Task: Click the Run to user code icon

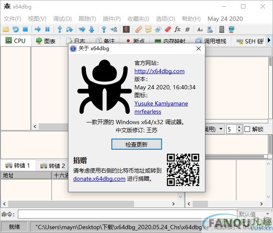Action: pos(114,29)
